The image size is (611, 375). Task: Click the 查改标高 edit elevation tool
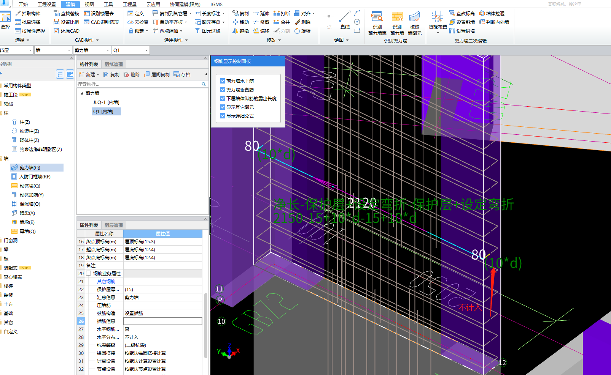(462, 13)
